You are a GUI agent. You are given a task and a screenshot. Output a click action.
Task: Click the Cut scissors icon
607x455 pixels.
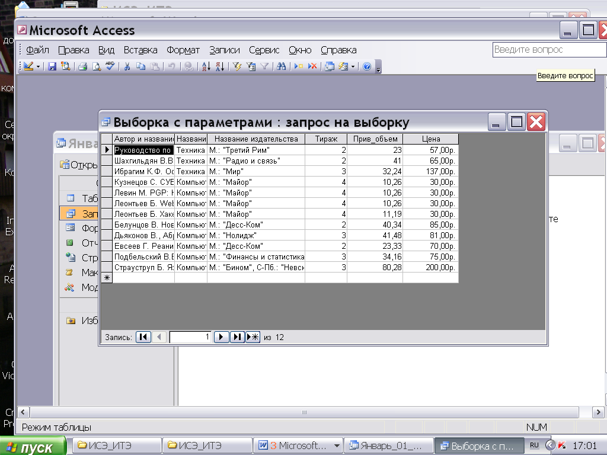point(127,66)
